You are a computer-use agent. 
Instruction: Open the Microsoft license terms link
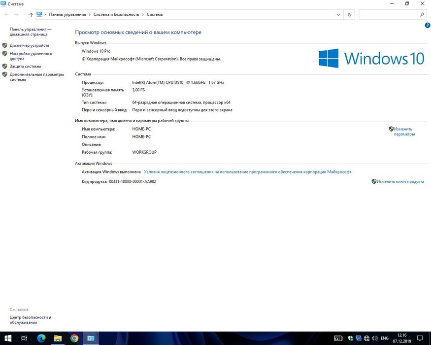248,172
